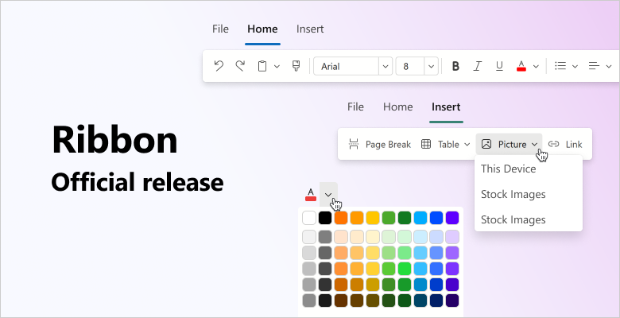The width and height of the screenshot is (620, 318).
Task: Click the Redo icon in the Home ribbon
Action: coord(240,66)
